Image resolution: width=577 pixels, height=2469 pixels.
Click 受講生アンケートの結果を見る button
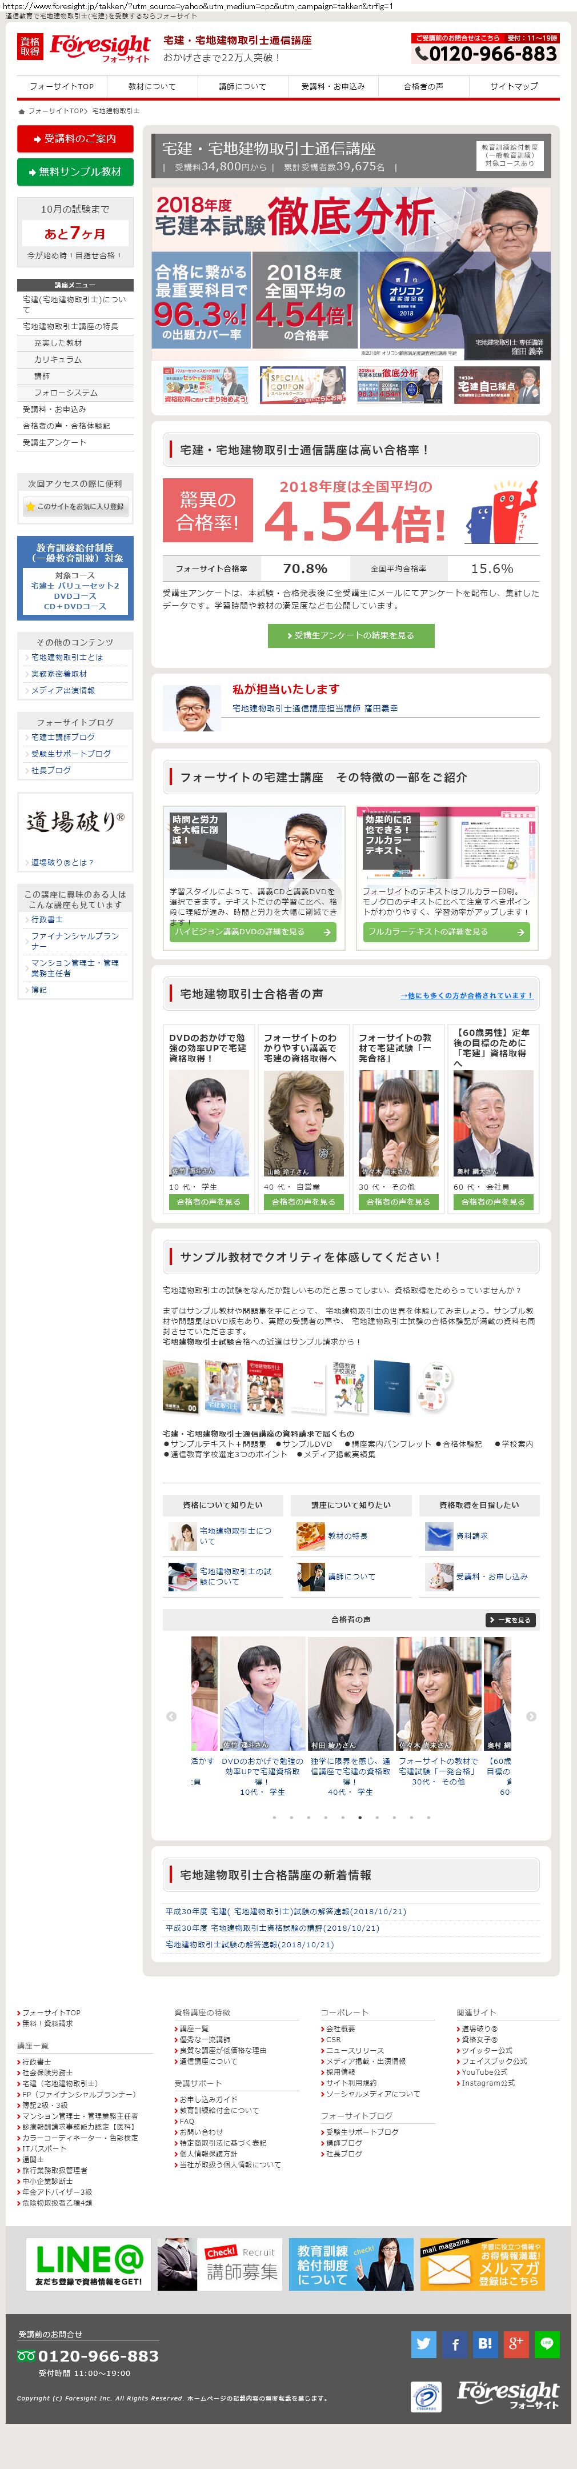click(351, 635)
